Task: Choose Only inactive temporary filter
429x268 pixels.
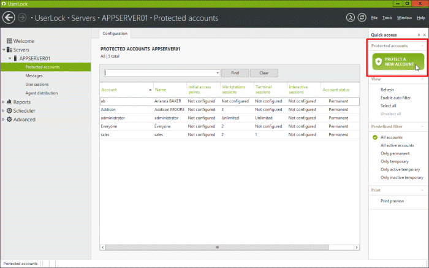Action: coord(401,177)
